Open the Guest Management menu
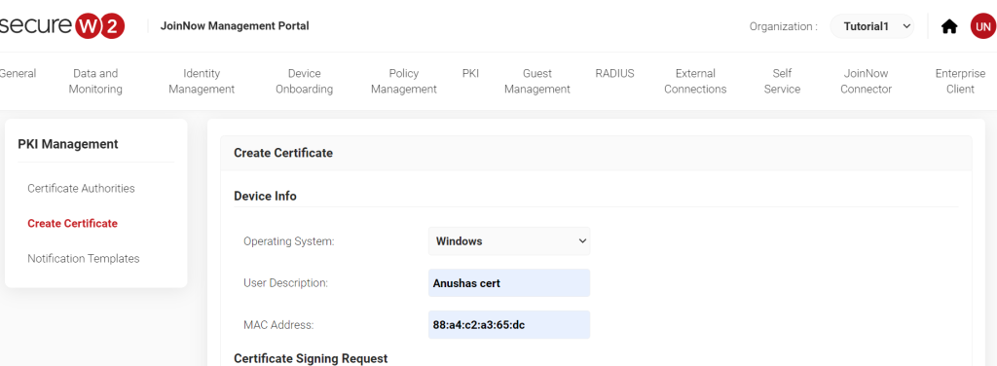This screenshot has height=366, width=997. pos(537,82)
